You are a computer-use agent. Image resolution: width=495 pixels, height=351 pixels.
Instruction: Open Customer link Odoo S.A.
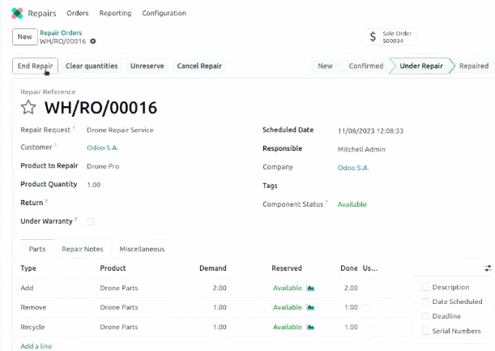[x=102, y=148]
